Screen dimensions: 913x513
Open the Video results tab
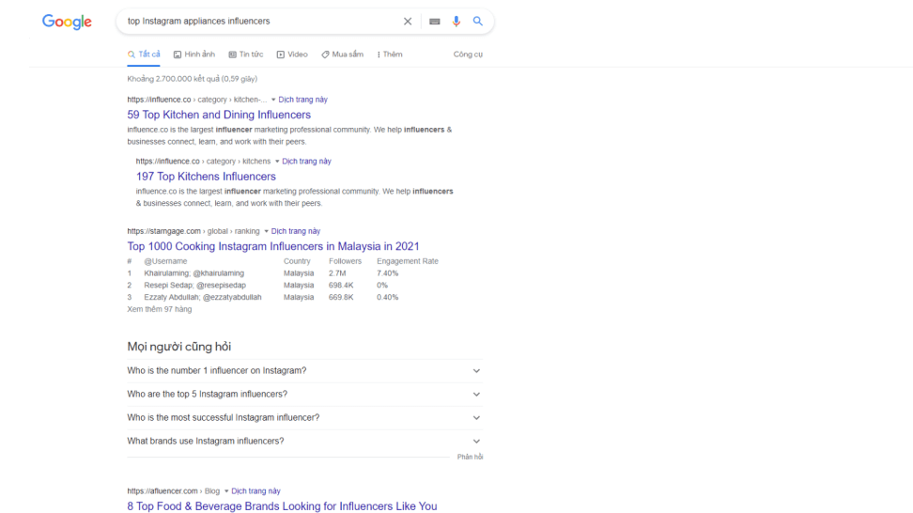click(292, 54)
